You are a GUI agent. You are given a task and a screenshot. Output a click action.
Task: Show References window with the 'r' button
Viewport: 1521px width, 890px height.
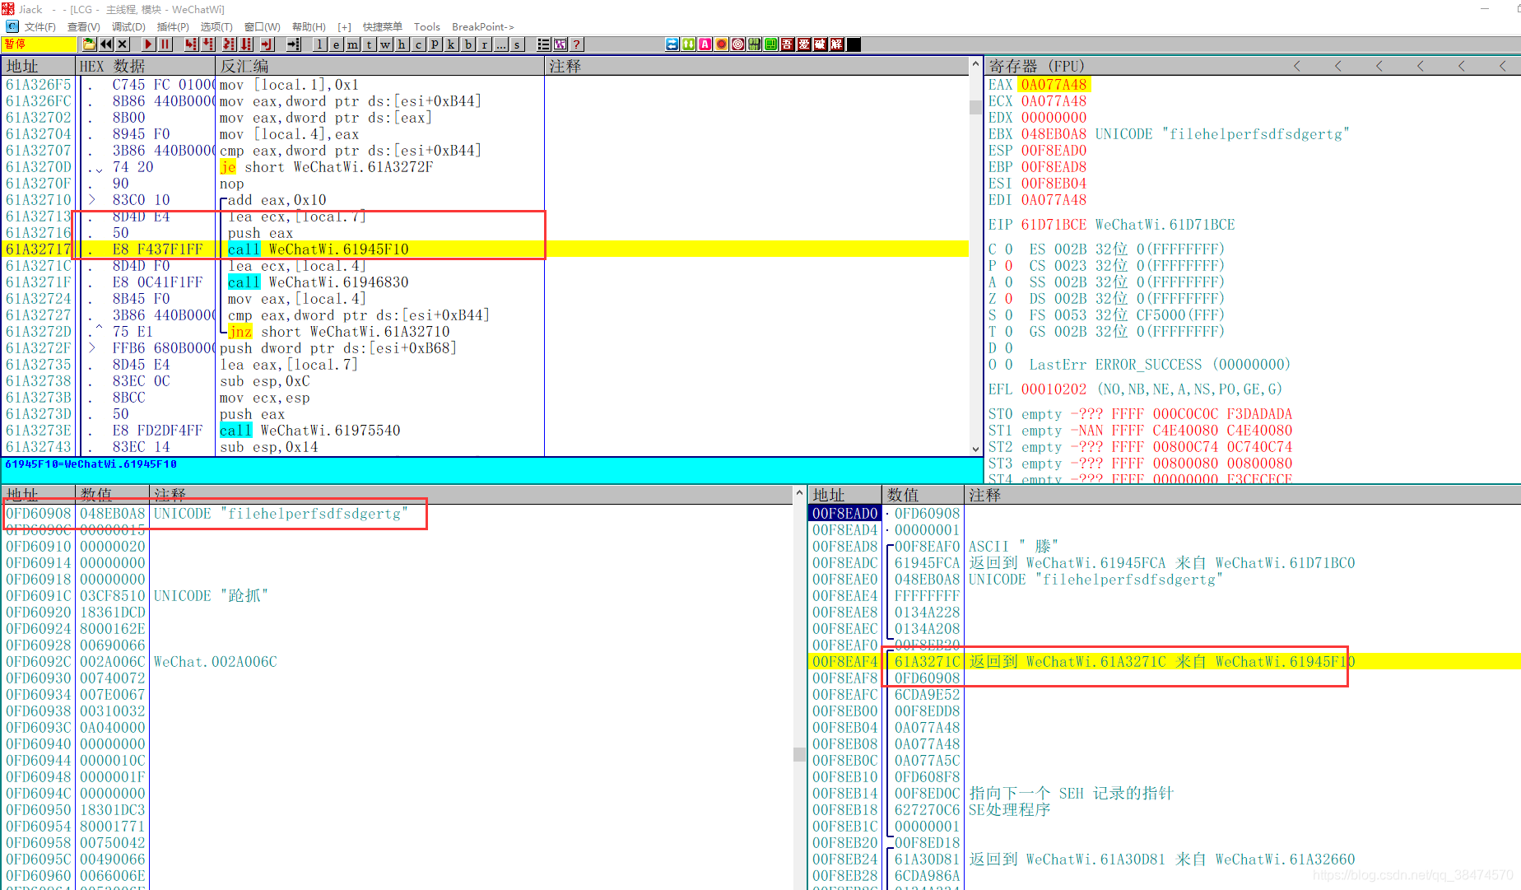[x=484, y=44]
